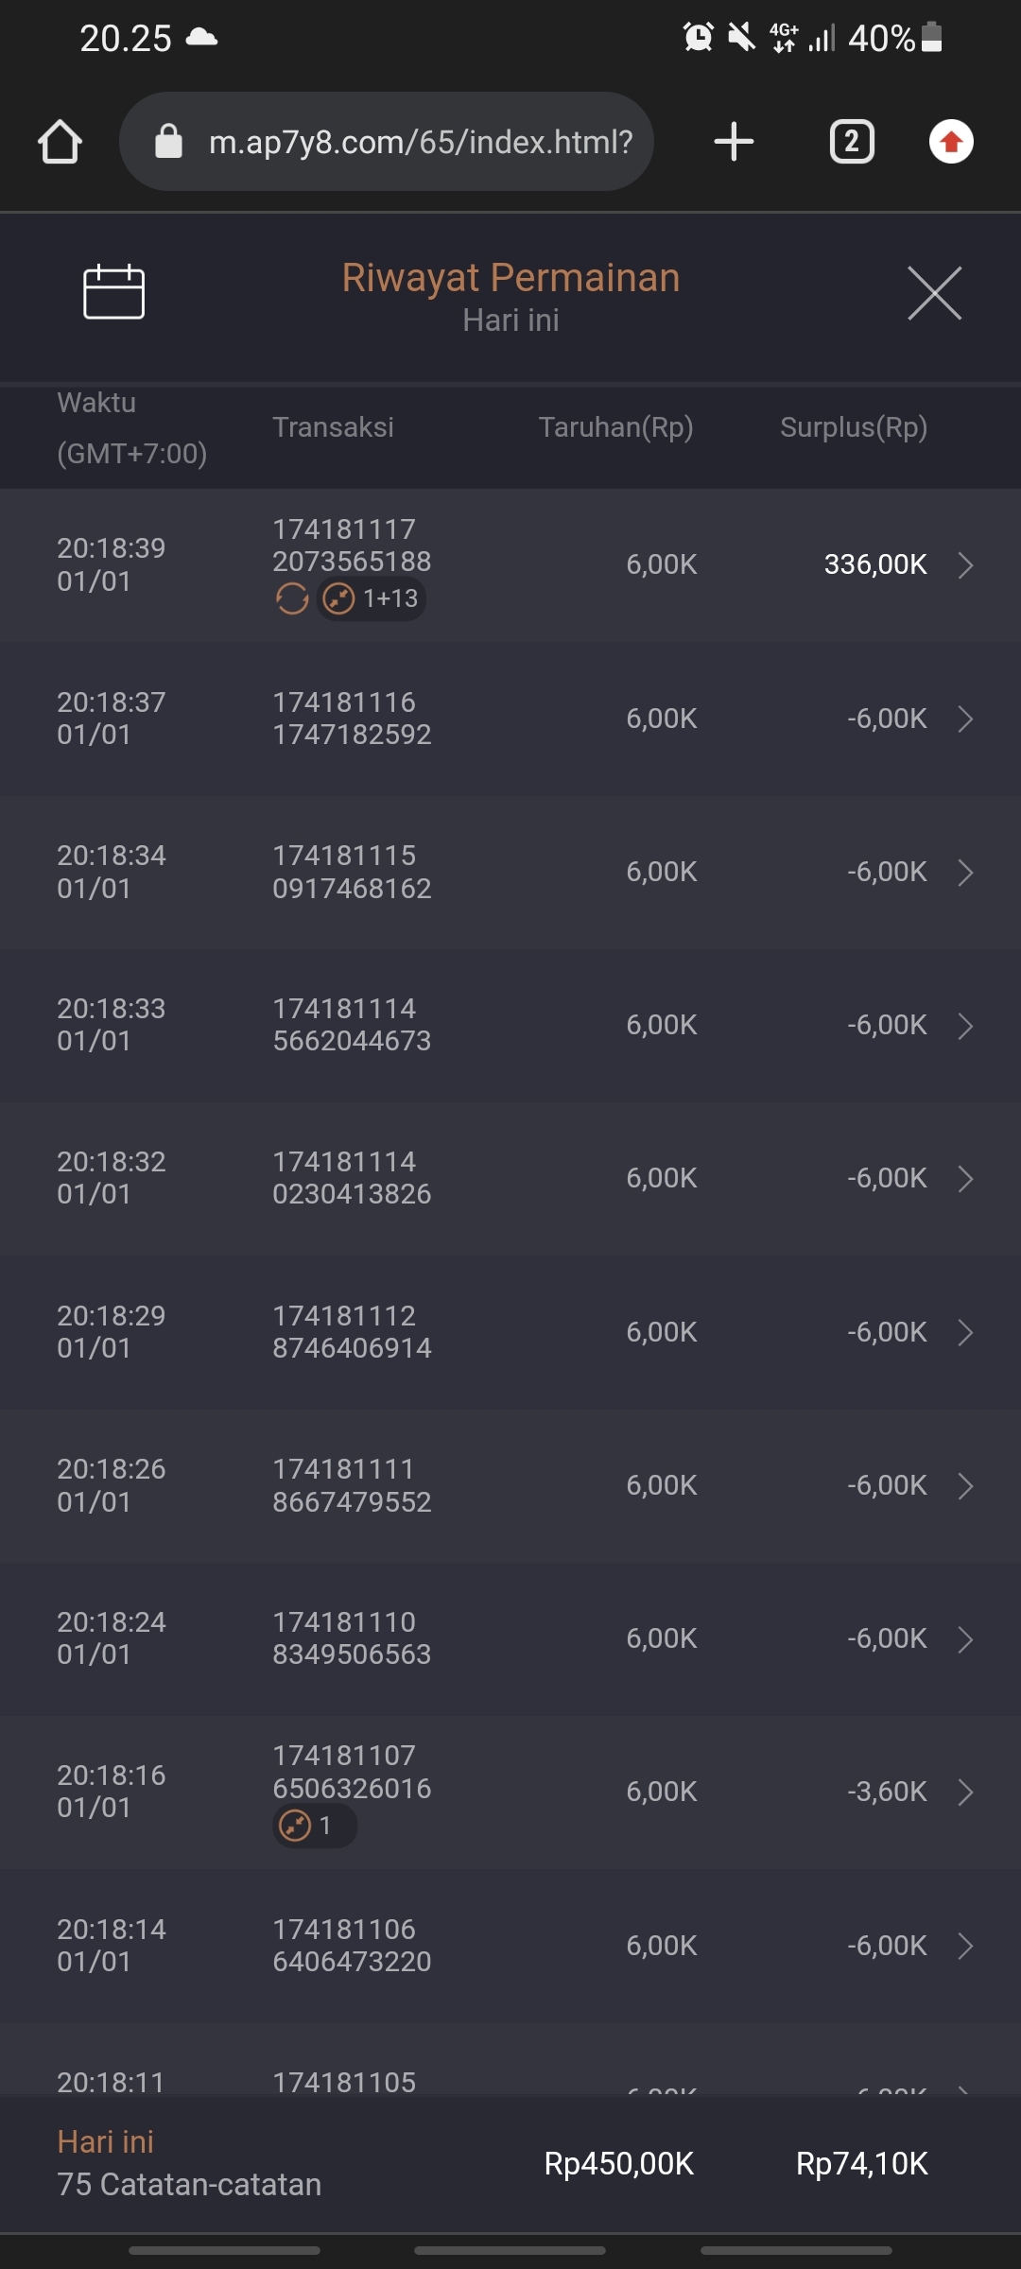Tap the Surplus(Rp) column header
Image resolution: width=1021 pixels, height=2269 pixels.
853,427
